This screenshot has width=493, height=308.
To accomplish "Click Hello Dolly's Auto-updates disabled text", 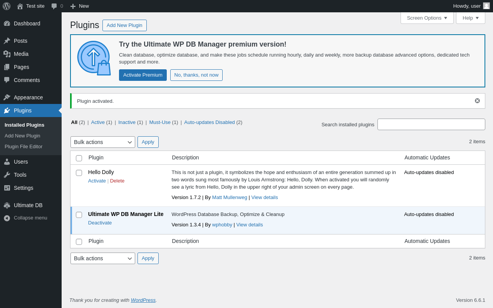I will 429,172.
